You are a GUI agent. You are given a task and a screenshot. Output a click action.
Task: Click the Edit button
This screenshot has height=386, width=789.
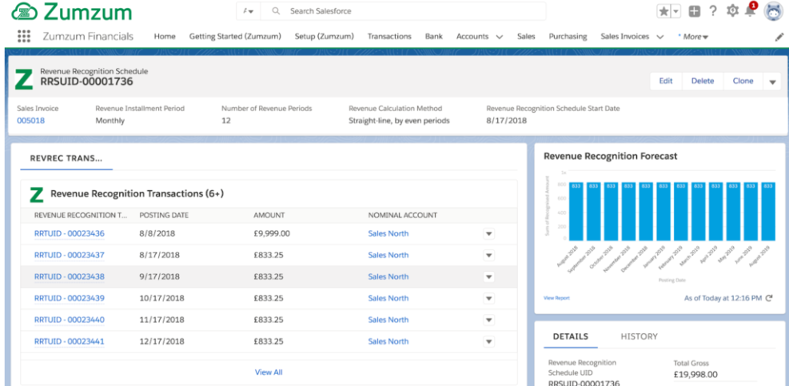pos(666,81)
